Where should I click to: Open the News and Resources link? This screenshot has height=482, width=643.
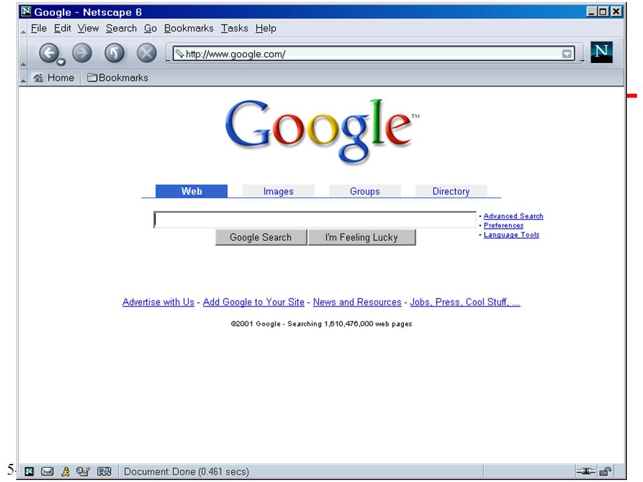(x=357, y=302)
